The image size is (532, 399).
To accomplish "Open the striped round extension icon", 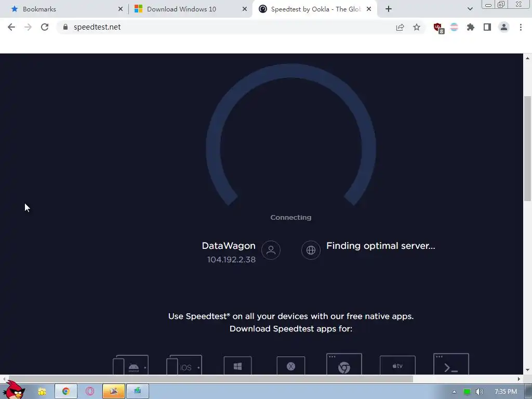I will click(454, 27).
